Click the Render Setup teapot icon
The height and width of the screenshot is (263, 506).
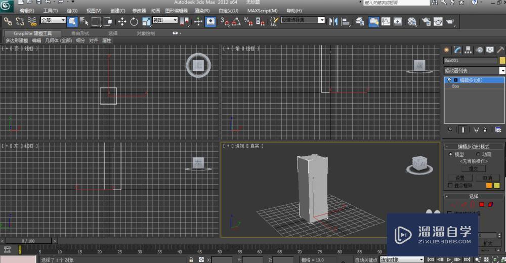426,21
